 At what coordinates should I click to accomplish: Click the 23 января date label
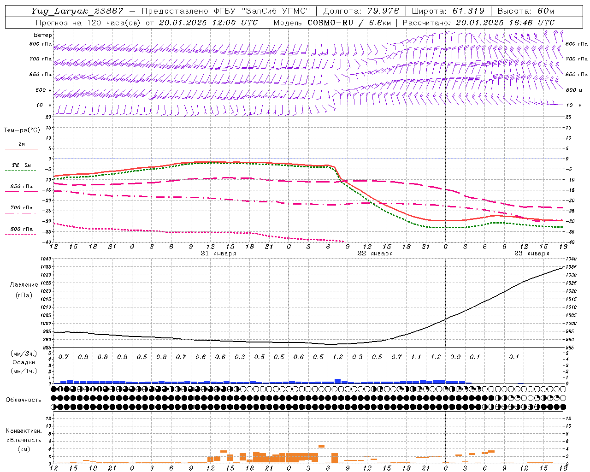click(x=532, y=254)
